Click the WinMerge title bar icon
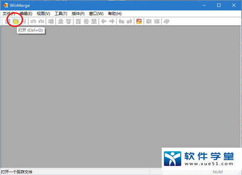Screen dimensions: 242x175 5,5
